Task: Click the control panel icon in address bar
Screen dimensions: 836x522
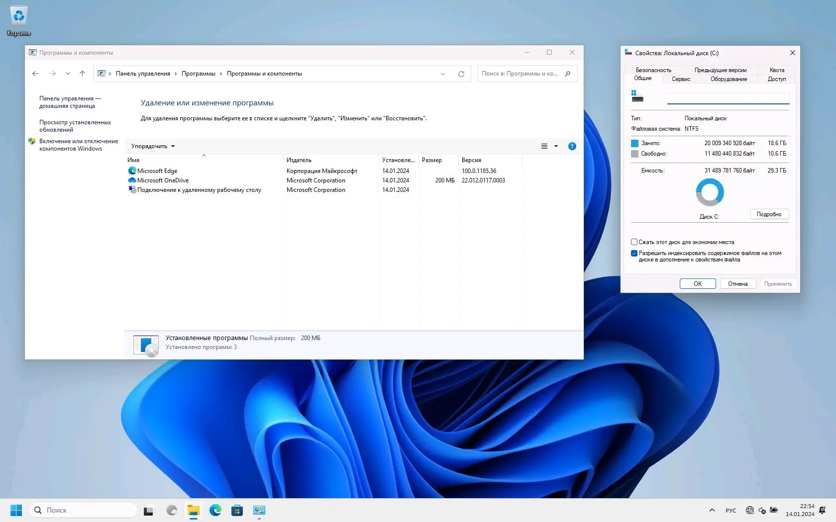Action: (102, 74)
